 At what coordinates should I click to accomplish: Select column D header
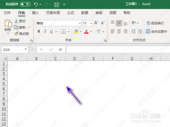pos(74,59)
